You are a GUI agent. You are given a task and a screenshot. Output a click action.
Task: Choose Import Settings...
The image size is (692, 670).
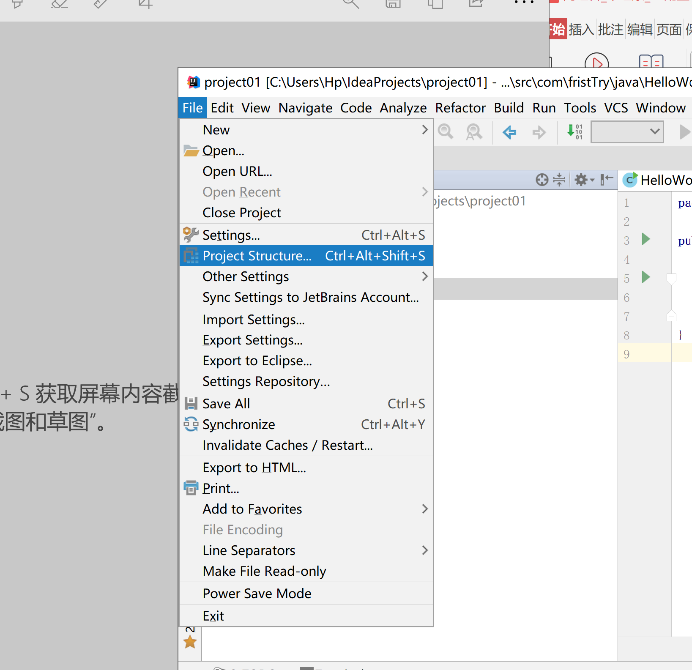[306, 320]
